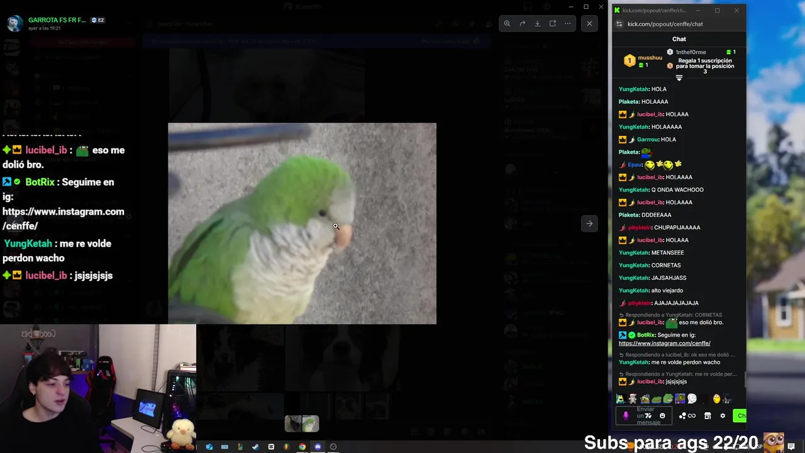Click the Kick logo tab favicon
805x453 pixels.
pyautogui.click(x=617, y=10)
